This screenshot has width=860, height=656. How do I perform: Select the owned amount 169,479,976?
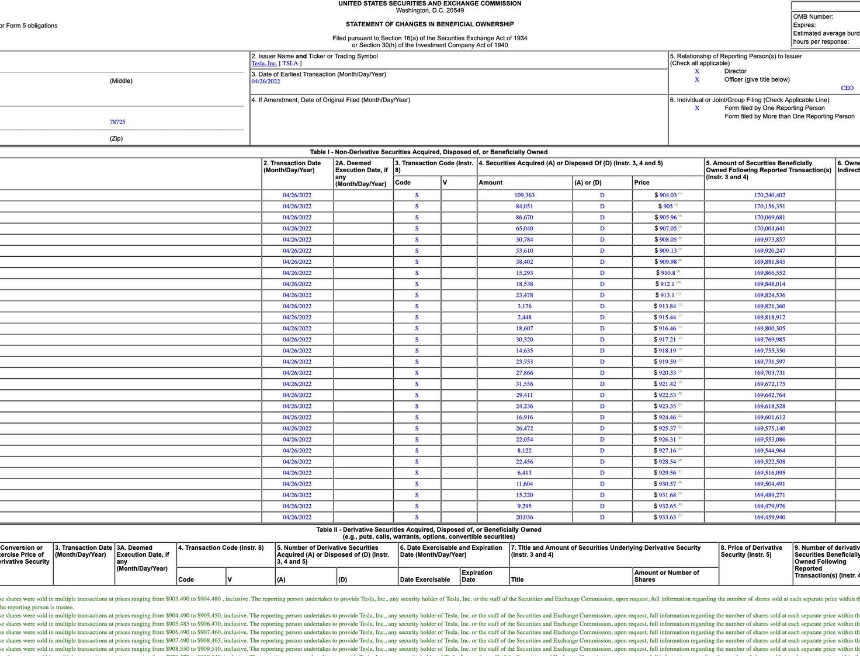coord(769,506)
